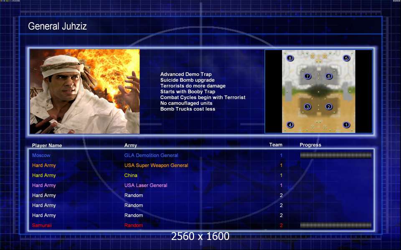Click 'Hard Army' in the USA Super Weapon row
The width and height of the screenshot is (401, 250).
(x=44, y=165)
